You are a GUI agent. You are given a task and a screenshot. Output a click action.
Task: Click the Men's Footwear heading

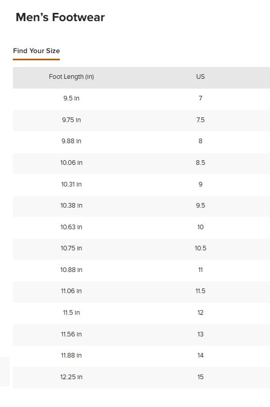pyautogui.click(x=60, y=18)
